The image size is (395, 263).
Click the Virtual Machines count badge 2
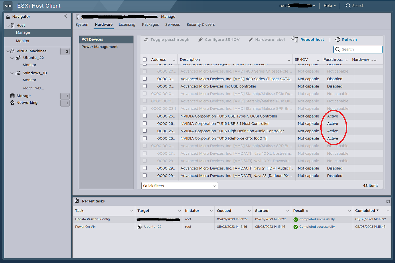65,51
